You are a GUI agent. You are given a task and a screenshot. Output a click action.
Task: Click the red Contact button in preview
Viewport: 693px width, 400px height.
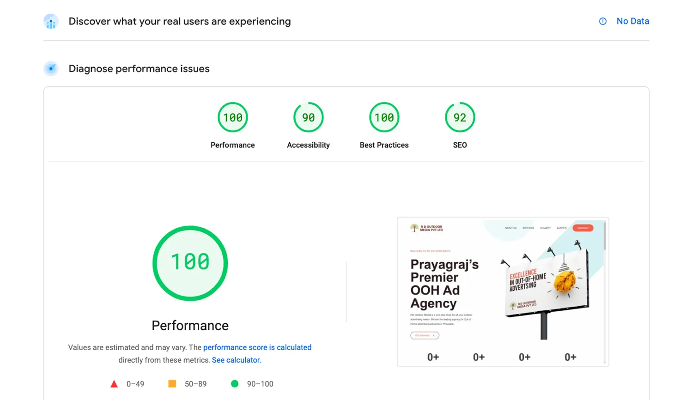coord(583,228)
